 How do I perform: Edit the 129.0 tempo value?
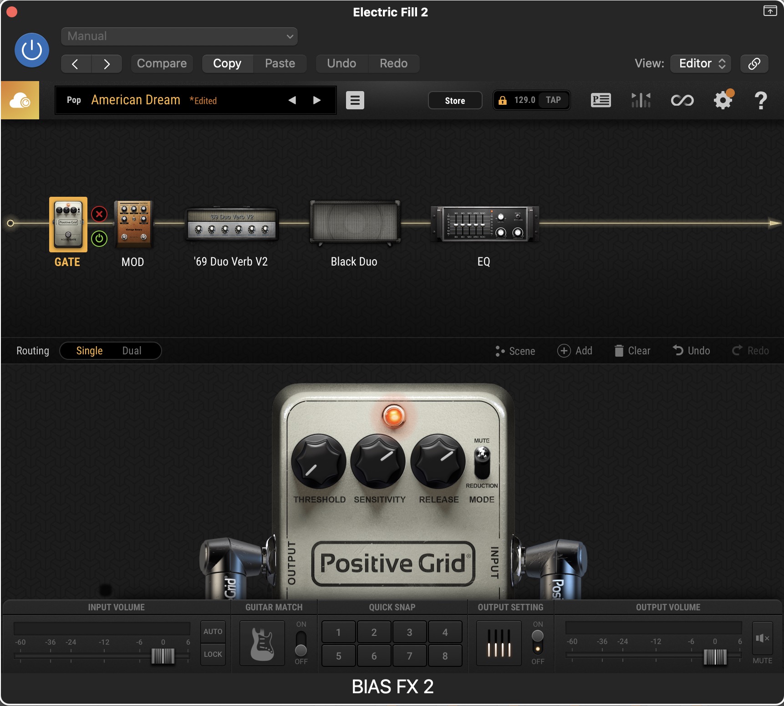click(524, 100)
